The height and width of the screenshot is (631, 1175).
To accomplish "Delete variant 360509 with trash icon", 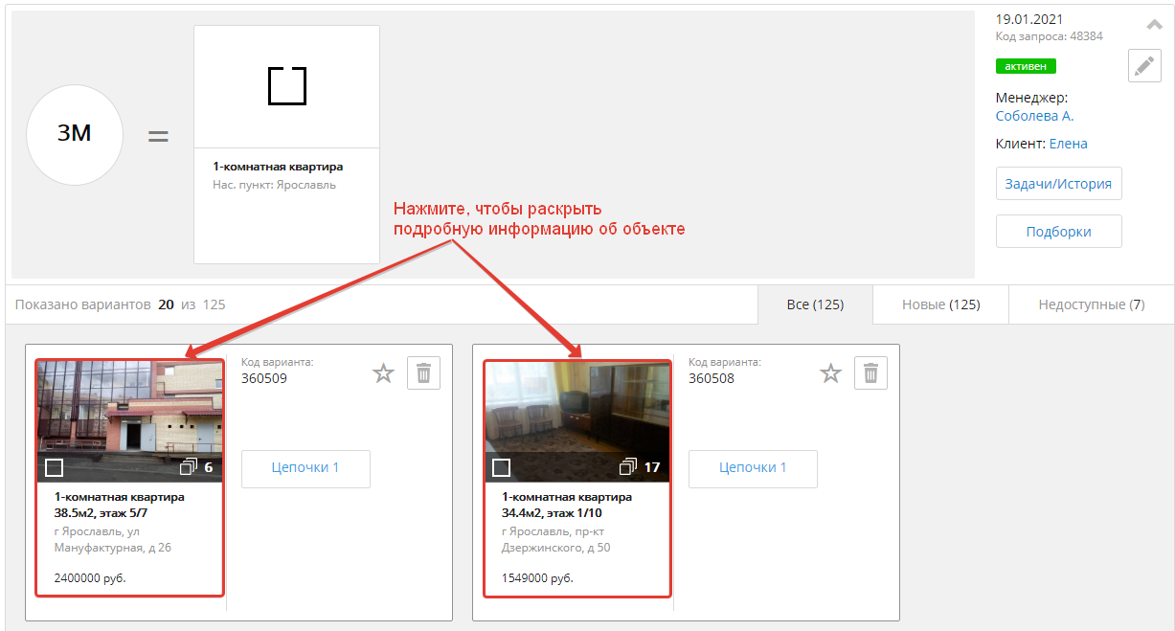I will click(423, 373).
